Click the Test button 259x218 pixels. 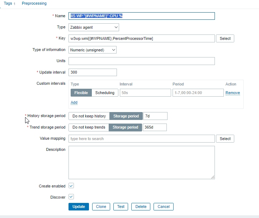click(x=121, y=207)
